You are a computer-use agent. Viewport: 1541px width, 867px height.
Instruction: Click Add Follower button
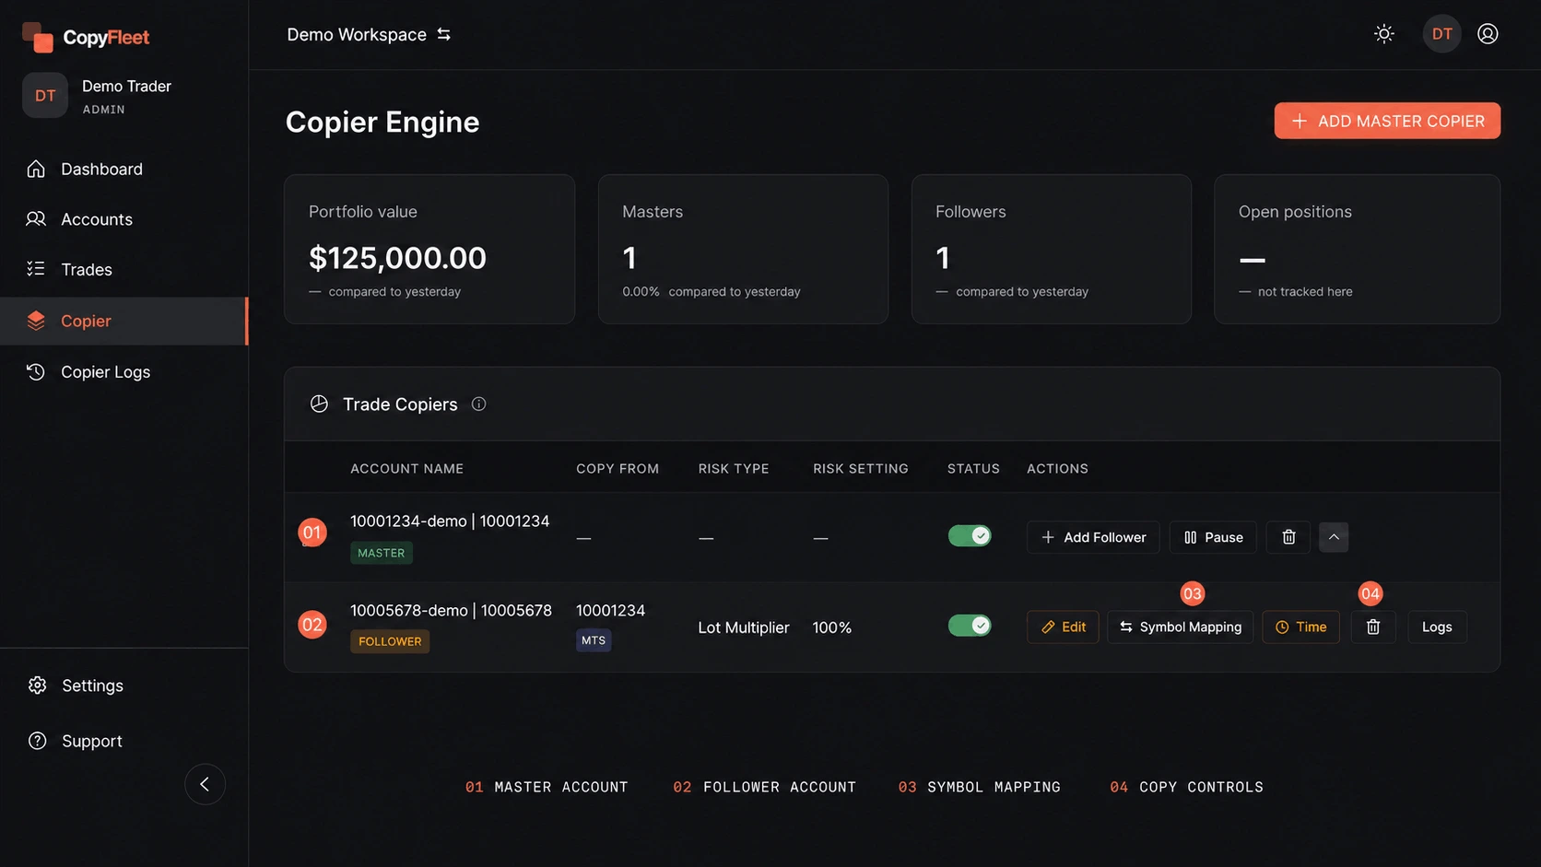[1093, 537]
